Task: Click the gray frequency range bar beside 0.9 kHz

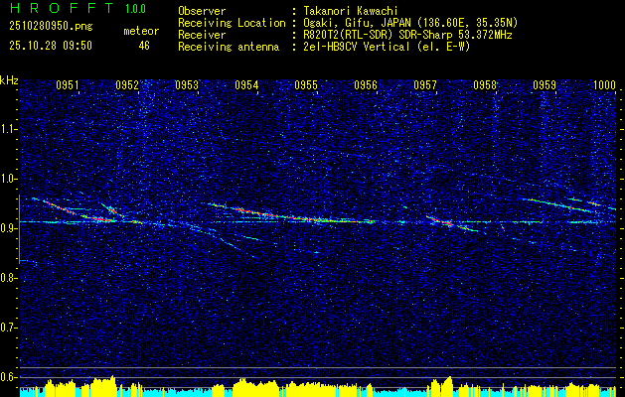Action: tap(19, 229)
